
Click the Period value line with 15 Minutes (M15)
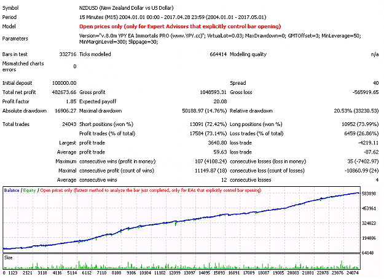point(173,17)
